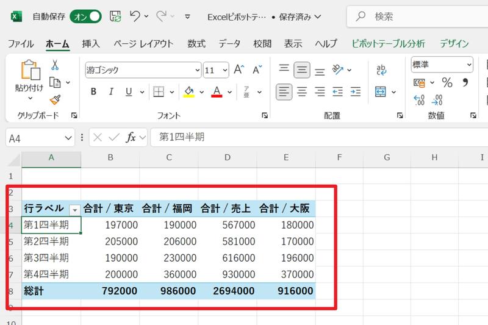Expand the 貼り付け paste options arrow
Image resolution: width=488 pixels, height=325 pixels.
pyautogui.click(x=30, y=98)
